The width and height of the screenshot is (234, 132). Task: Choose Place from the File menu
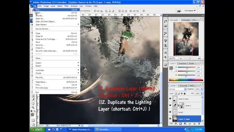point(57,58)
